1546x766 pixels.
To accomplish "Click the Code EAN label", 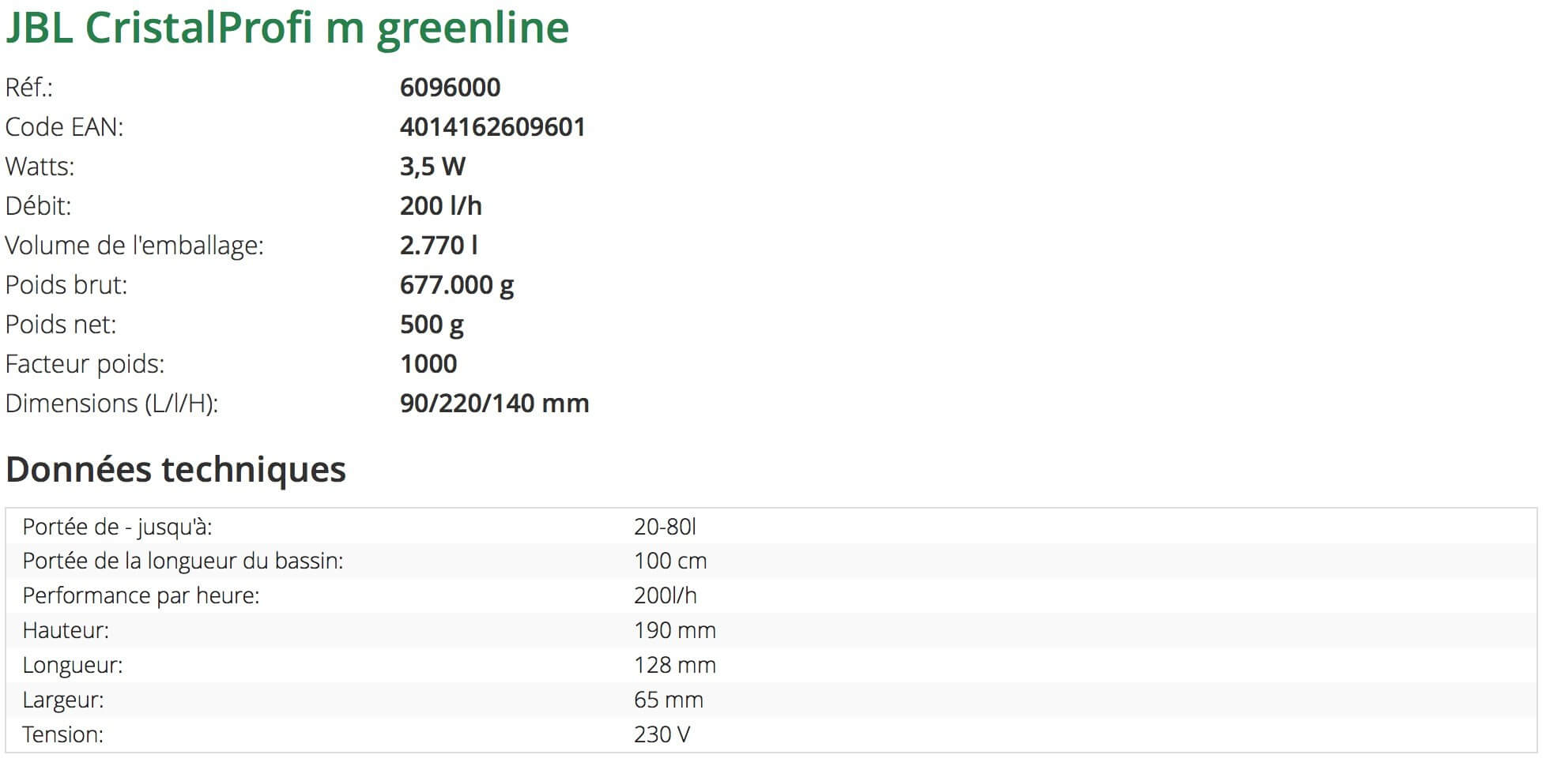I will [x=65, y=127].
